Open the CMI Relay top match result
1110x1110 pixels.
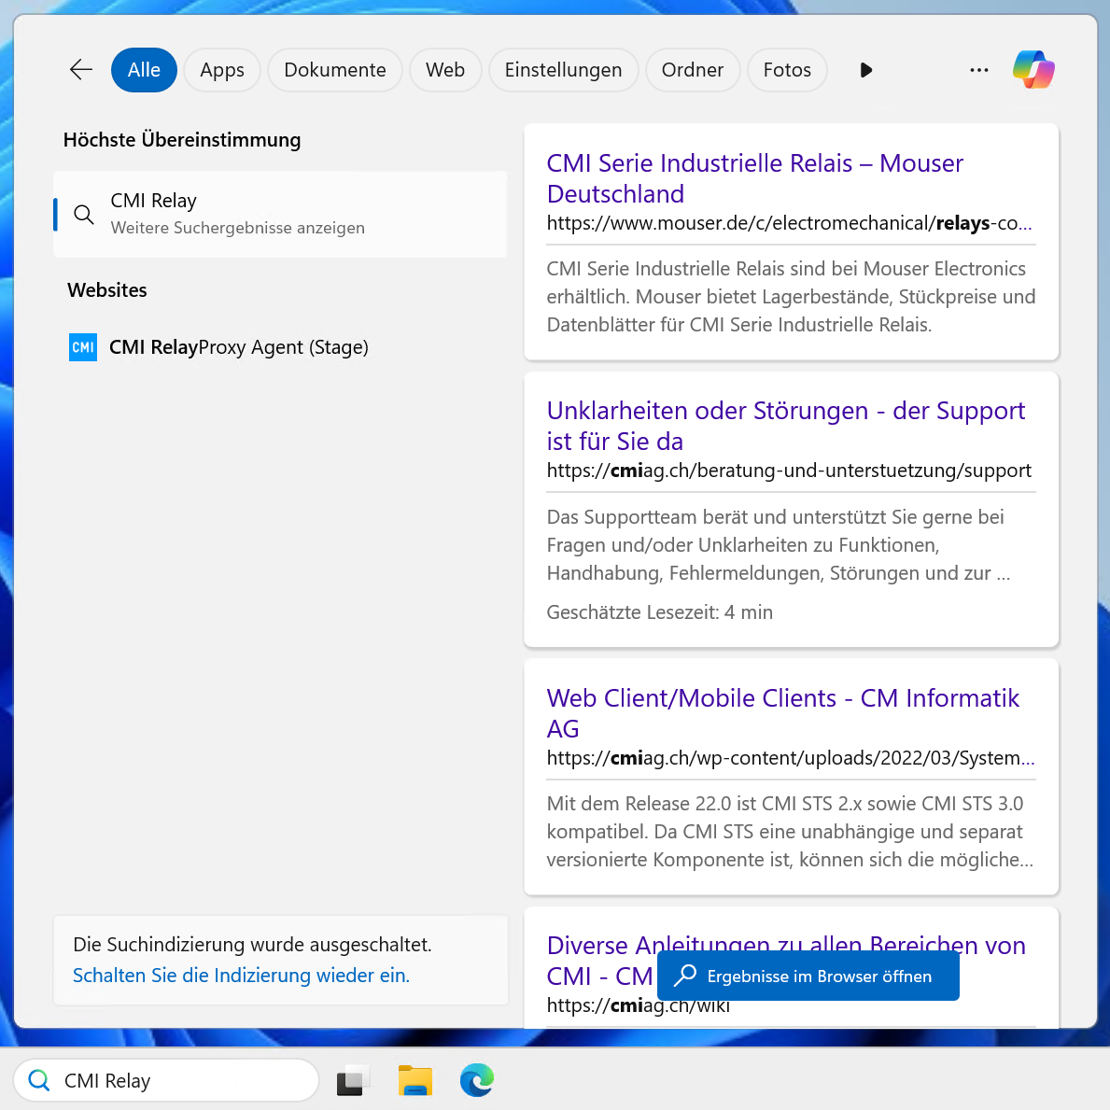click(x=280, y=214)
